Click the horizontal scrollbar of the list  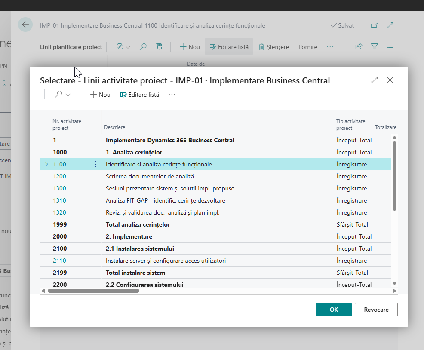click(93, 291)
